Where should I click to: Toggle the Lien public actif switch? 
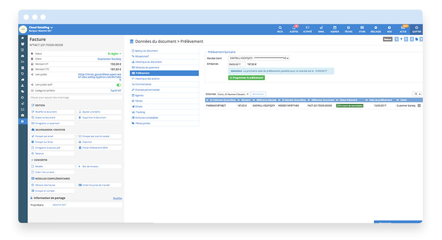[x=119, y=85]
